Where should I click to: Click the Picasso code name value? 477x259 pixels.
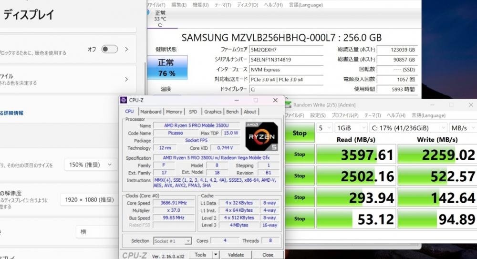[176, 133]
